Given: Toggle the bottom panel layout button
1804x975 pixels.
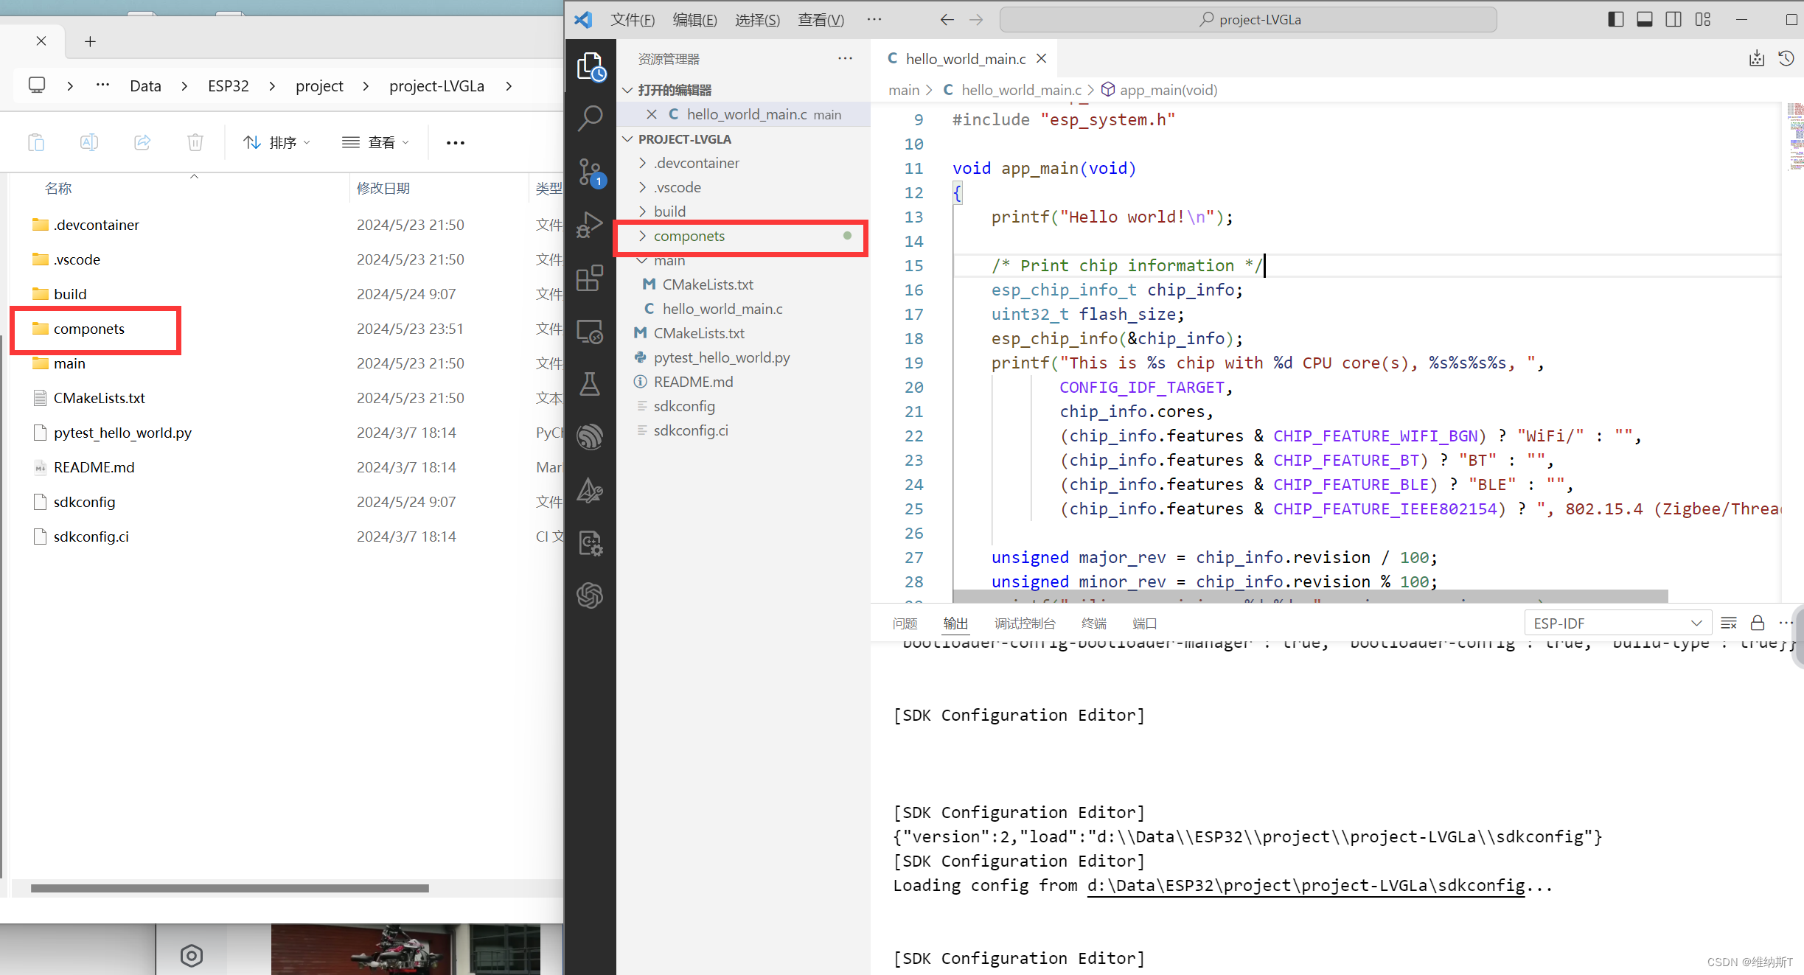Looking at the screenshot, I should point(1644,20).
